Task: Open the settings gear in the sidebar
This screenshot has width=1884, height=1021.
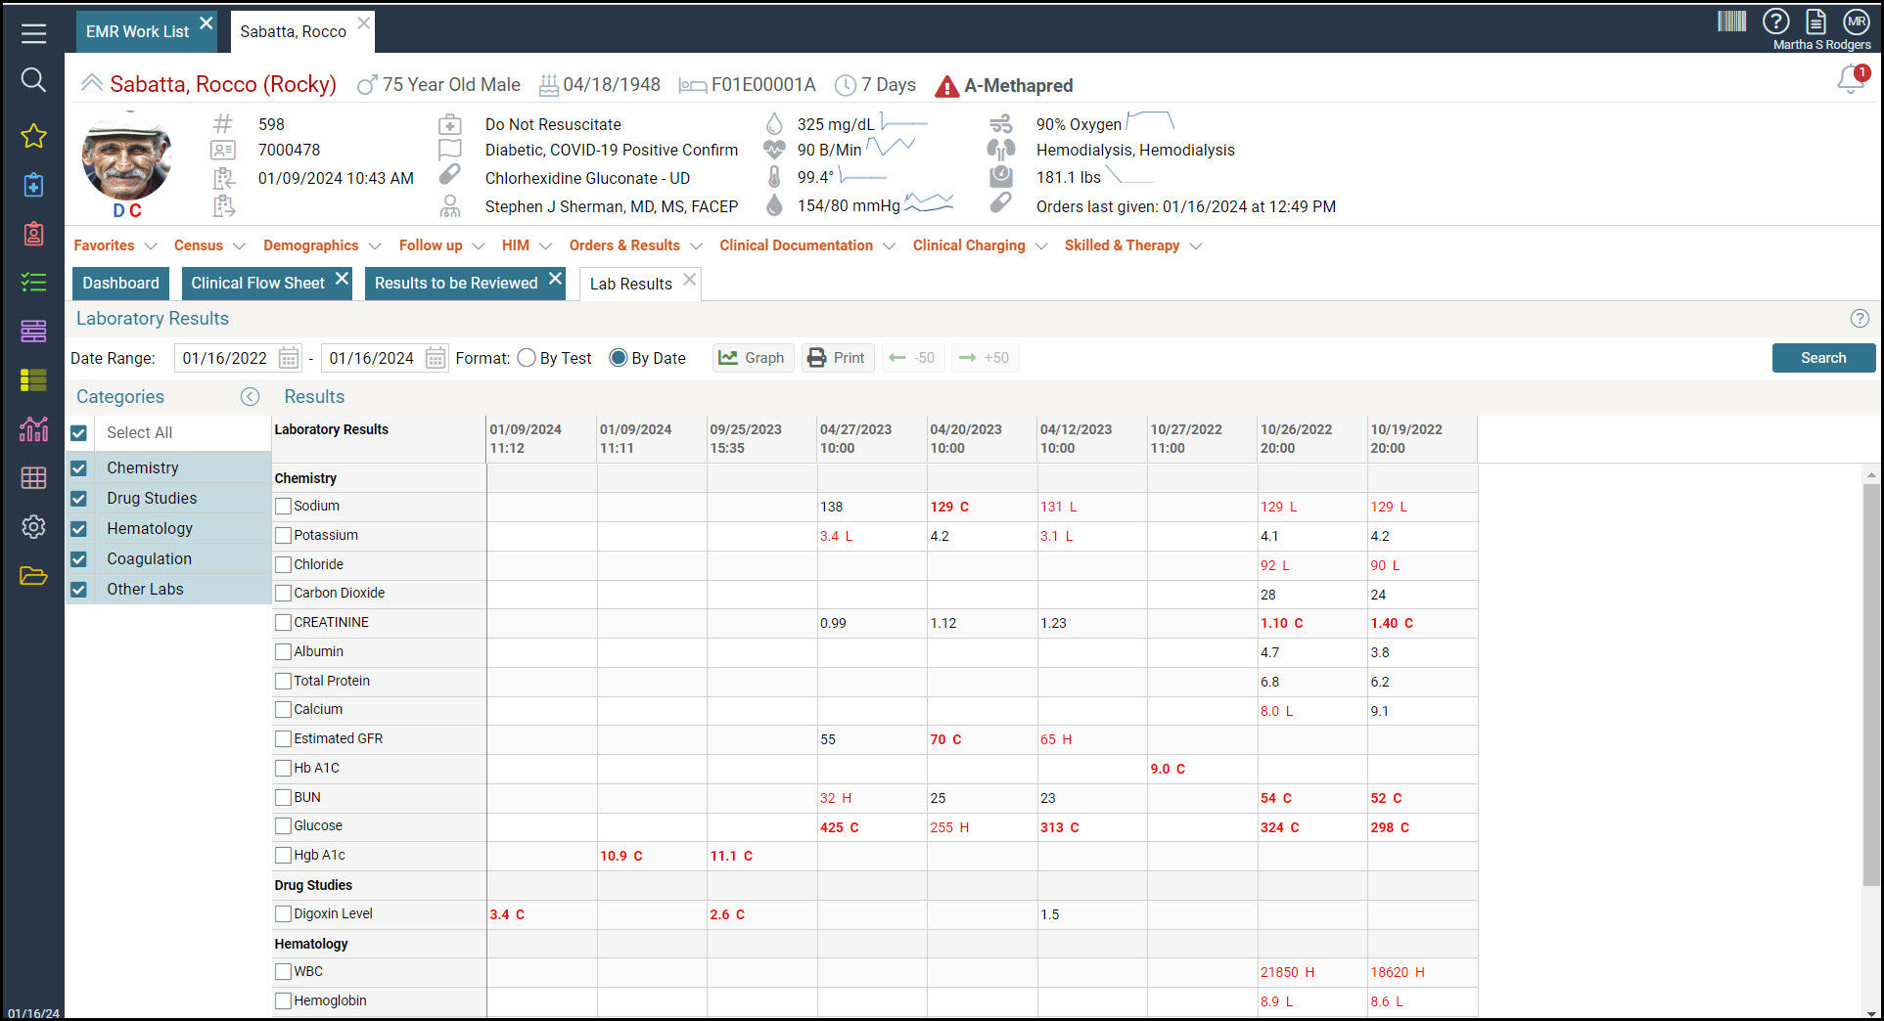Action: [33, 526]
